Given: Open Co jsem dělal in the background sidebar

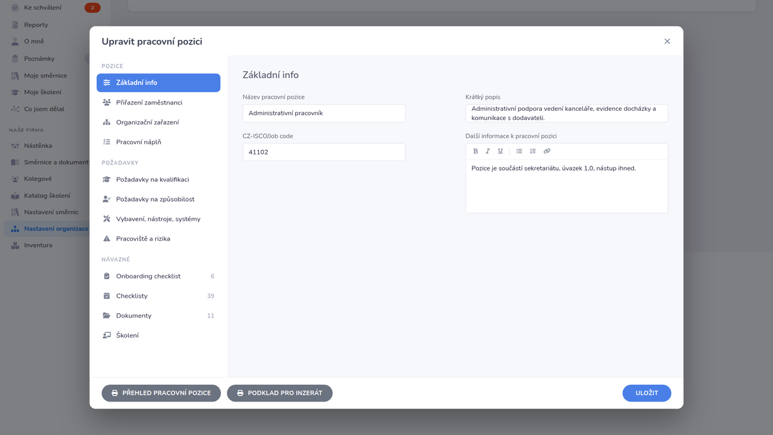Looking at the screenshot, I should click(44, 109).
